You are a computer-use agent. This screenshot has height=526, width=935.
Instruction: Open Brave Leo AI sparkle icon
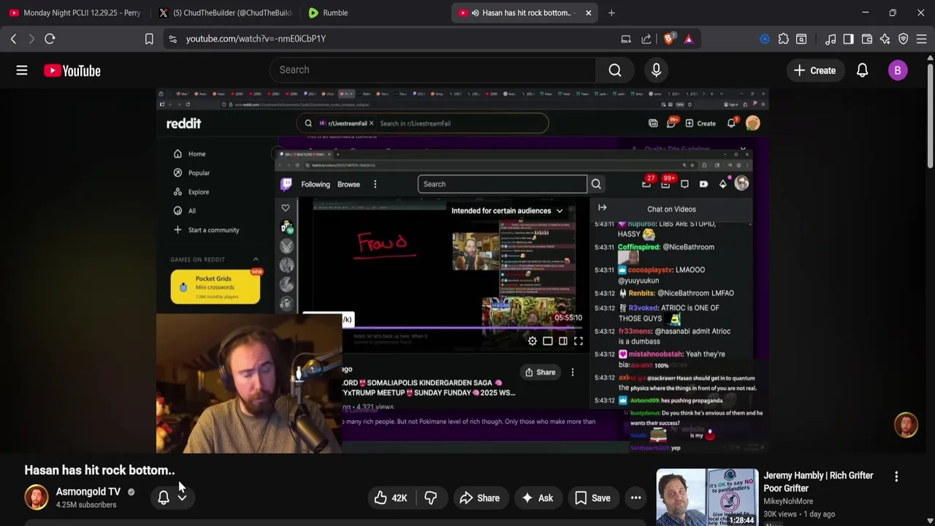pyautogui.click(x=885, y=39)
